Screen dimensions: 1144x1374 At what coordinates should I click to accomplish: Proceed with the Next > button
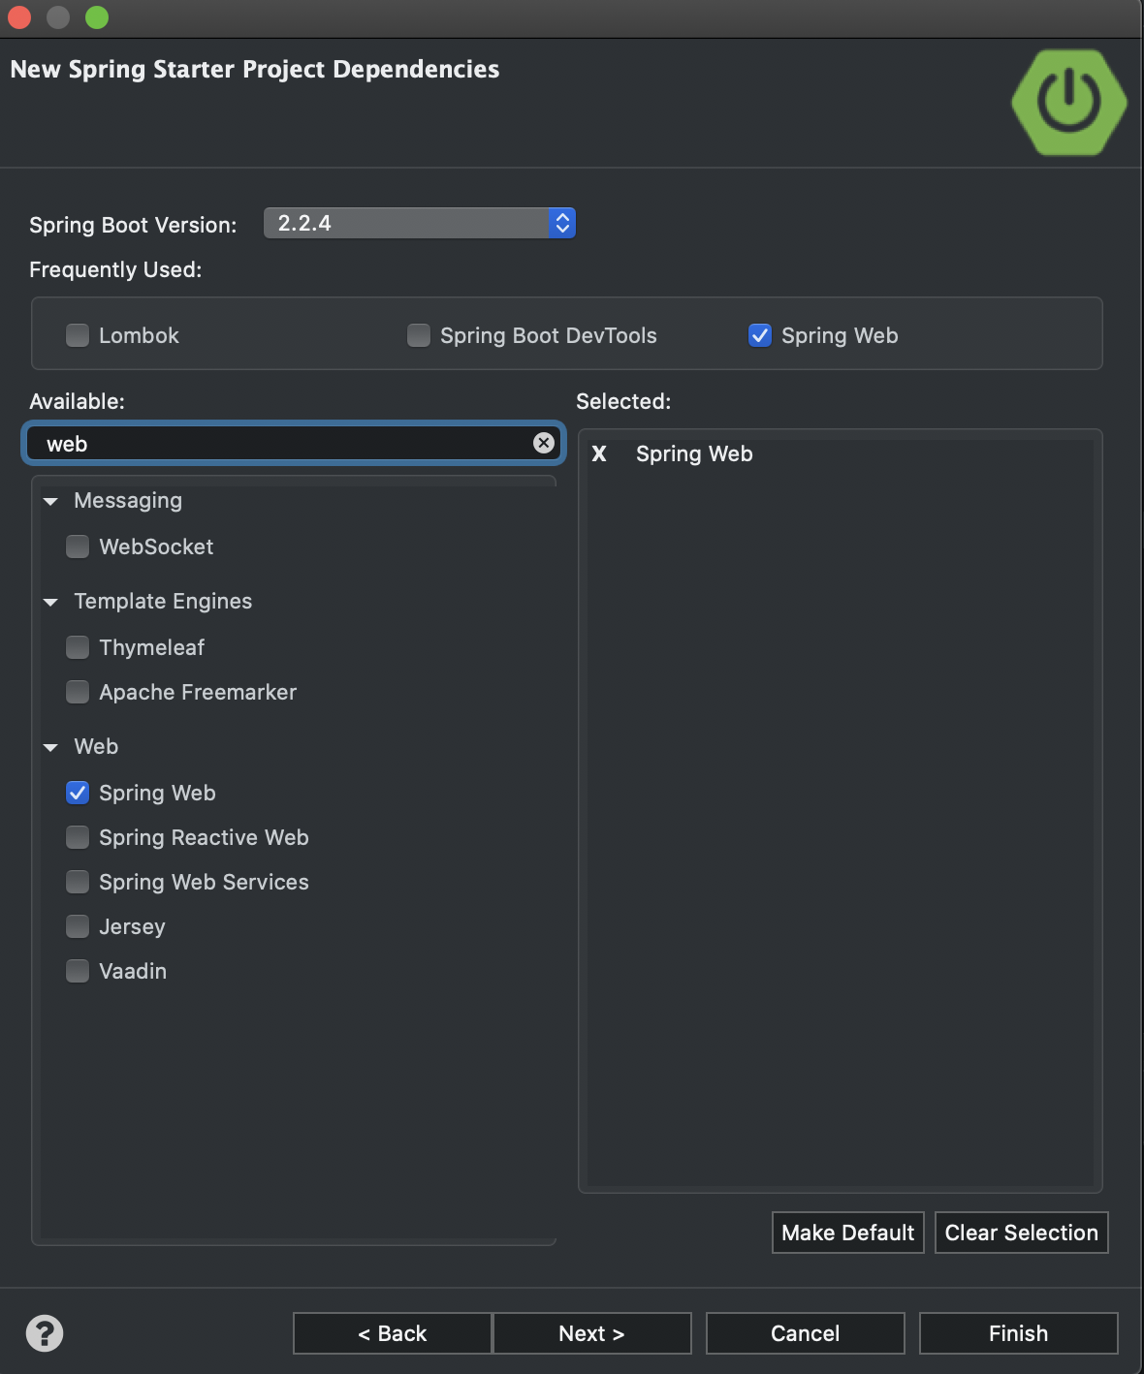coord(592,1333)
